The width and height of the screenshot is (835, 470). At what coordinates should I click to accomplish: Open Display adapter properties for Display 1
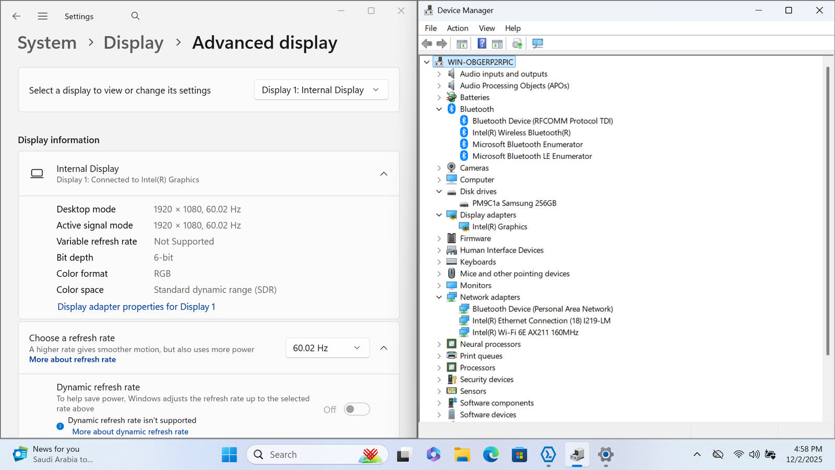[x=136, y=307]
